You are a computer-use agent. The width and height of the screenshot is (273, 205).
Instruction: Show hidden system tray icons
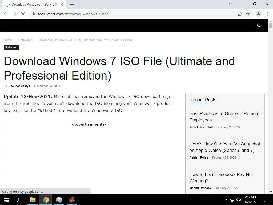pyautogui.click(x=226, y=200)
